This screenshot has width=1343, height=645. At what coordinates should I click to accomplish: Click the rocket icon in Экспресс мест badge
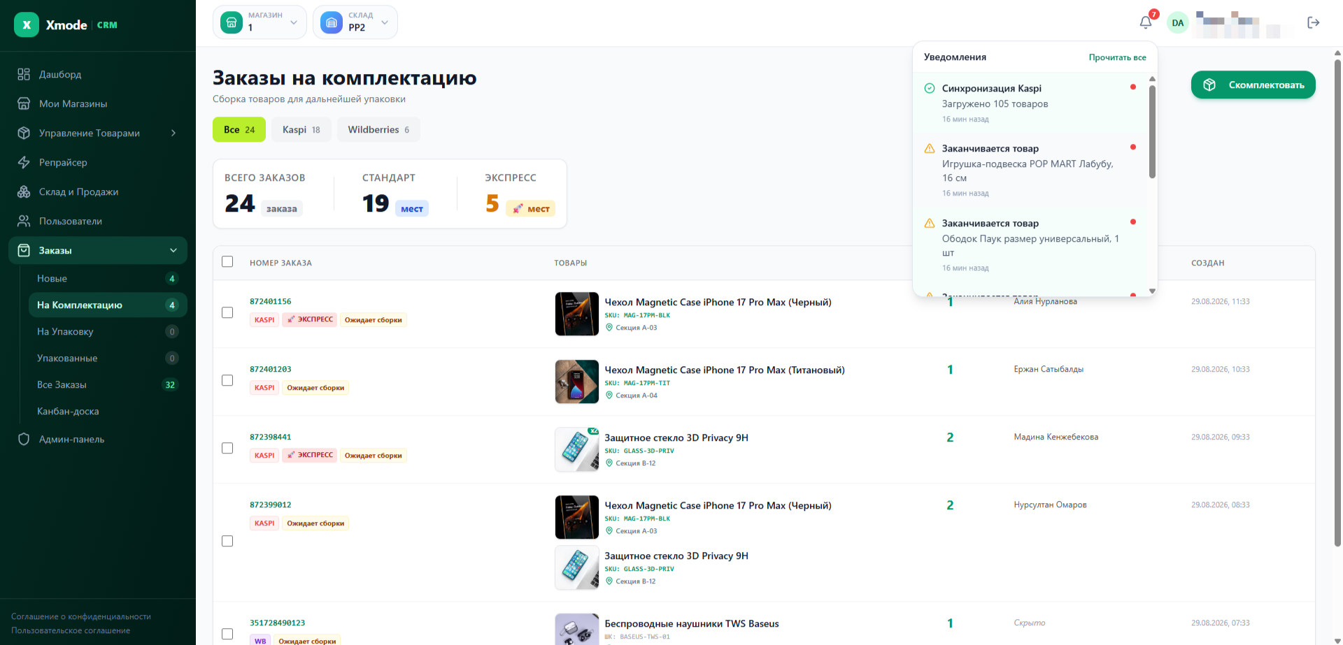[x=518, y=208]
